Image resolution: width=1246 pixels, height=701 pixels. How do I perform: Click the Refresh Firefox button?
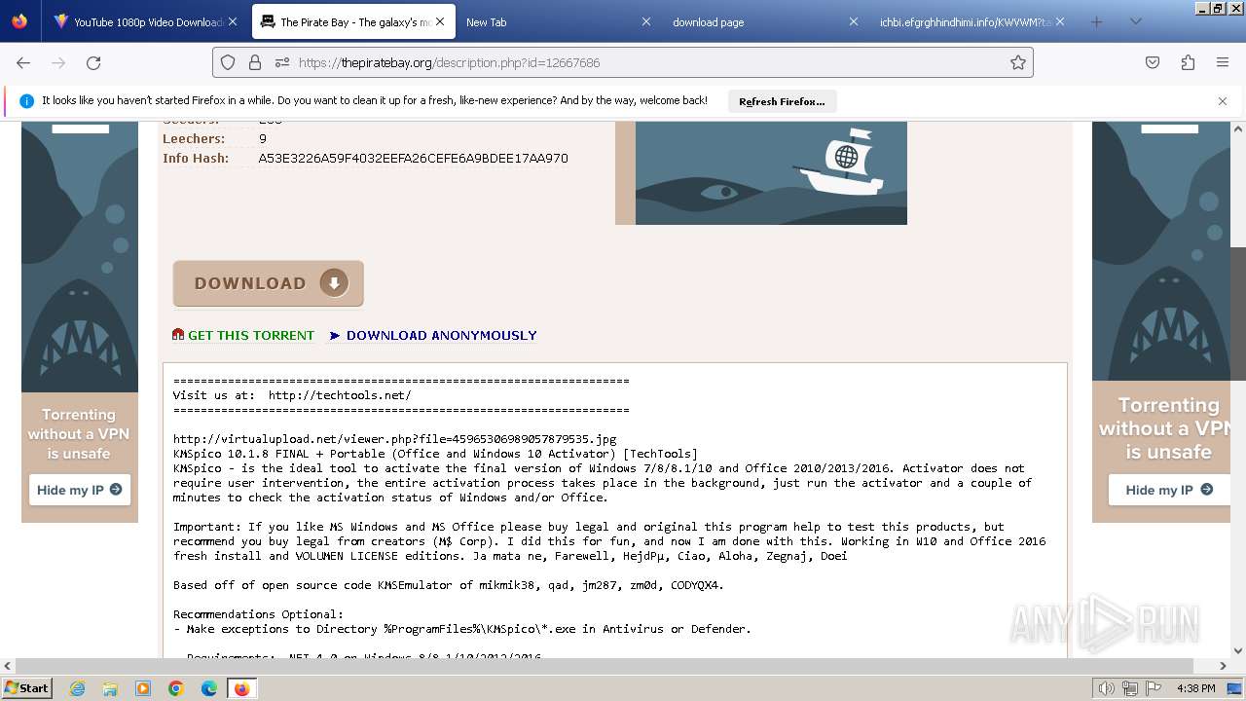[782, 101]
